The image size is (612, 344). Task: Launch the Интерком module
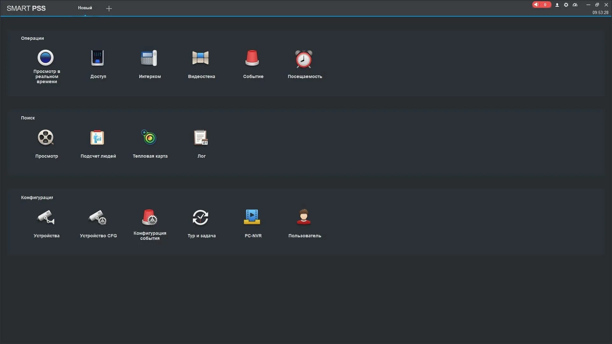pyautogui.click(x=149, y=58)
